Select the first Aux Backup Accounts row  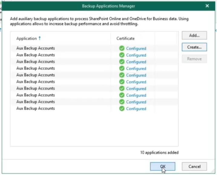click(95, 48)
